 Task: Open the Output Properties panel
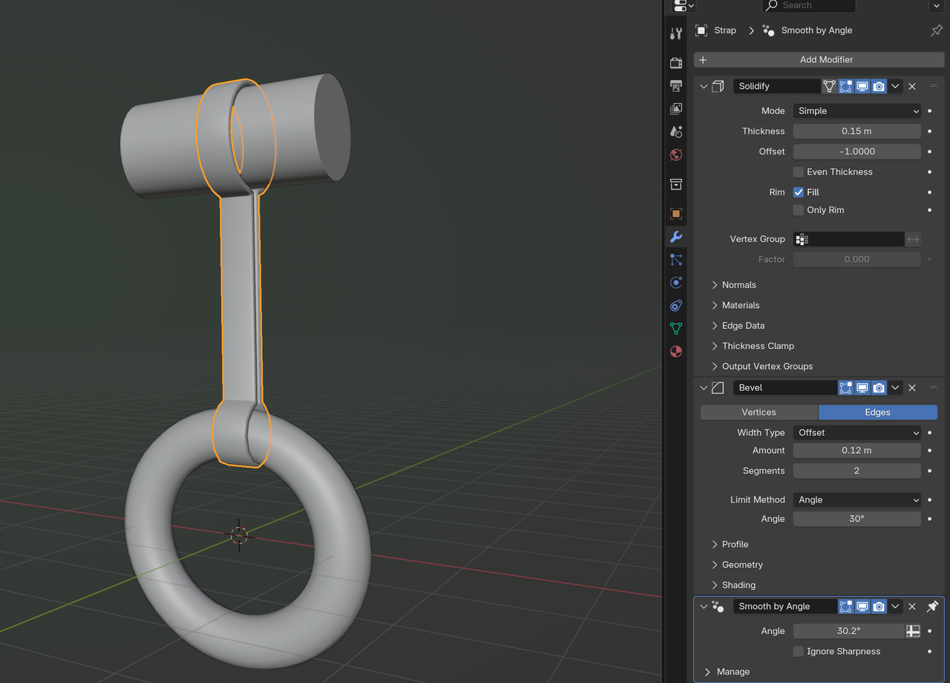point(676,86)
